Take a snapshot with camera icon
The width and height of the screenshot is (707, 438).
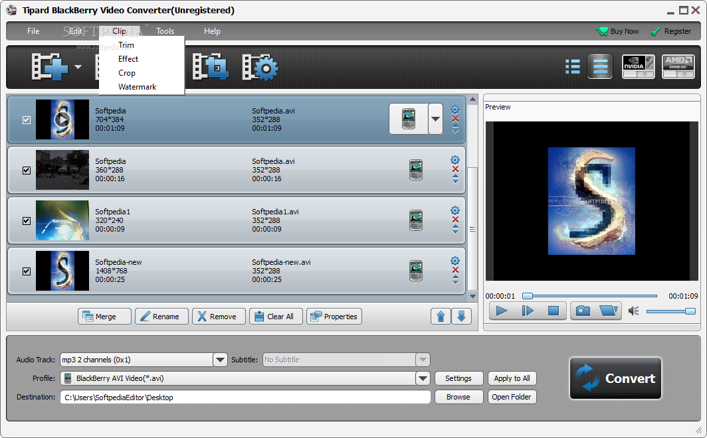coord(583,311)
